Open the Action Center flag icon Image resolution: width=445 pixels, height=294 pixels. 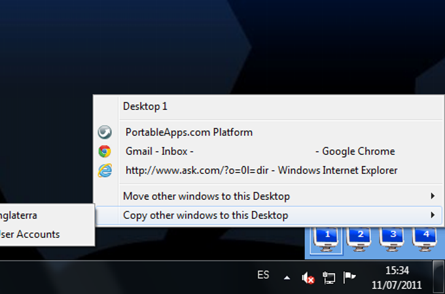click(349, 277)
